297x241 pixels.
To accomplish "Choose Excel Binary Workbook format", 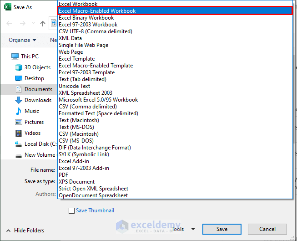I will point(175,18).
